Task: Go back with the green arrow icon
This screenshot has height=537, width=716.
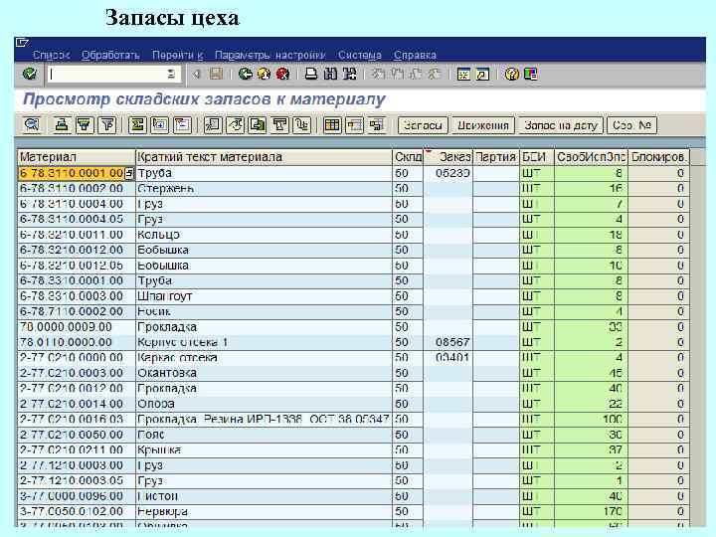Action: (x=246, y=74)
